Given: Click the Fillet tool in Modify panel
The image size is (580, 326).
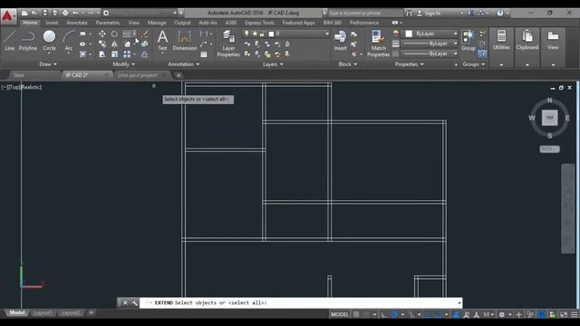Looking at the screenshot, I should [x=127, y=44].
